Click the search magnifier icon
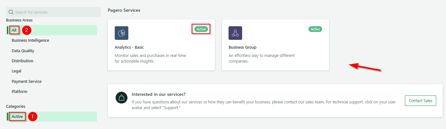446x129 pixels. 11,12
